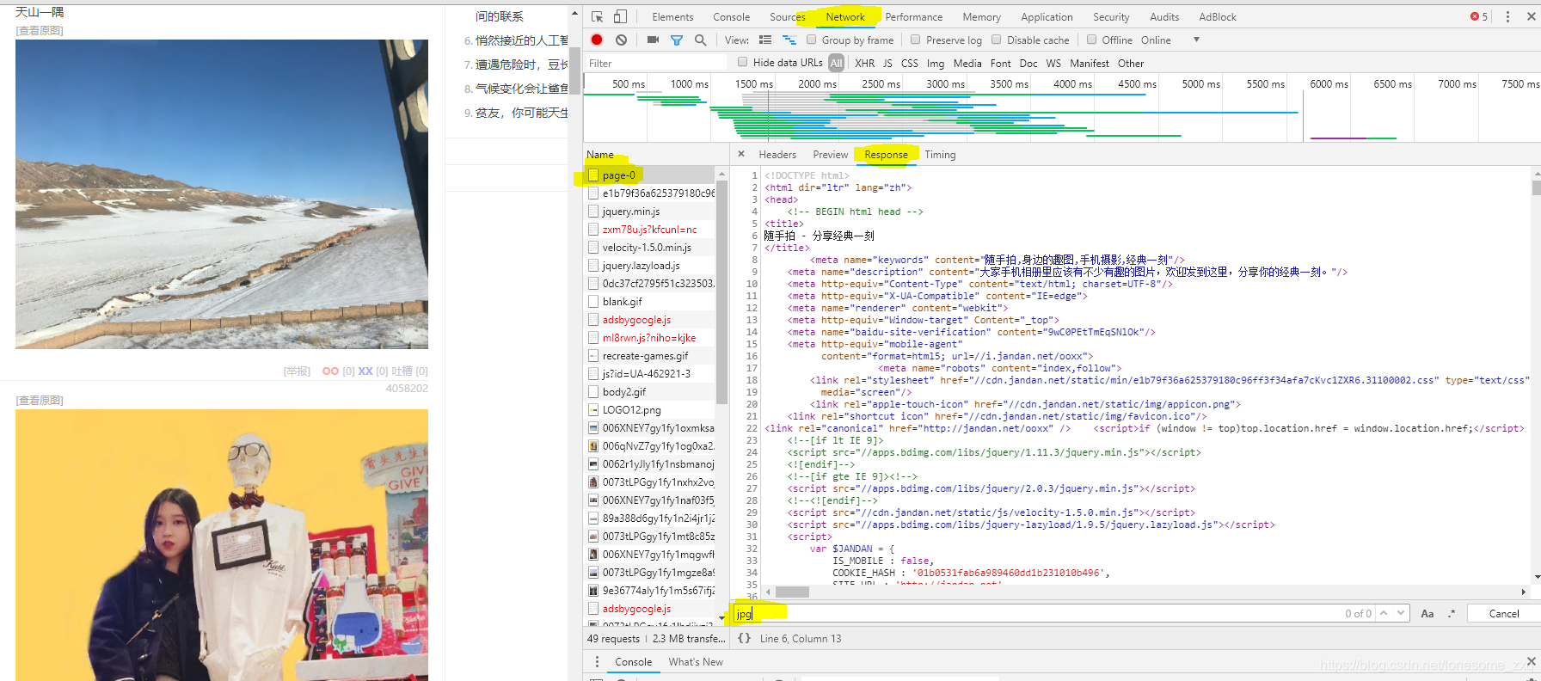Go to next search result arrow
1541x681 pixels.
[1401, 613]
